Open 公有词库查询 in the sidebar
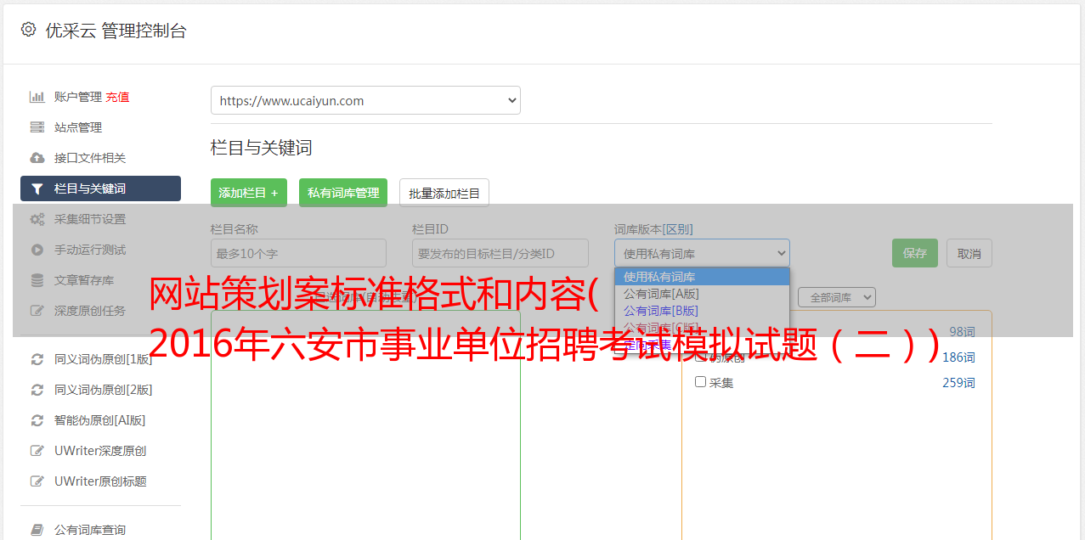The height and width of the screenshot is (540, 1085). click(90, 530)
